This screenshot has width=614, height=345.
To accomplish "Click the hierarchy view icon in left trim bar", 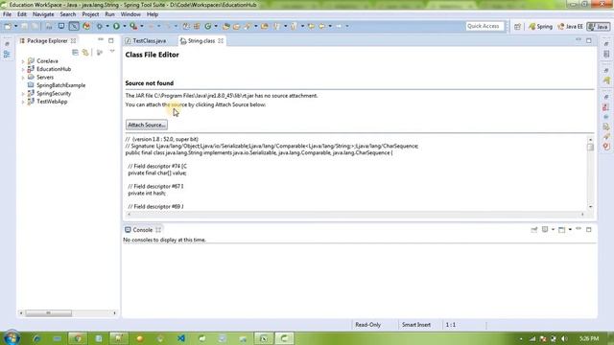I will pyautogui.click(x=7, y=55).
